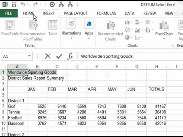This screenshot has height=137, width=183.
Task: Click the Select All corner triangle
Action: click(5, 67)
